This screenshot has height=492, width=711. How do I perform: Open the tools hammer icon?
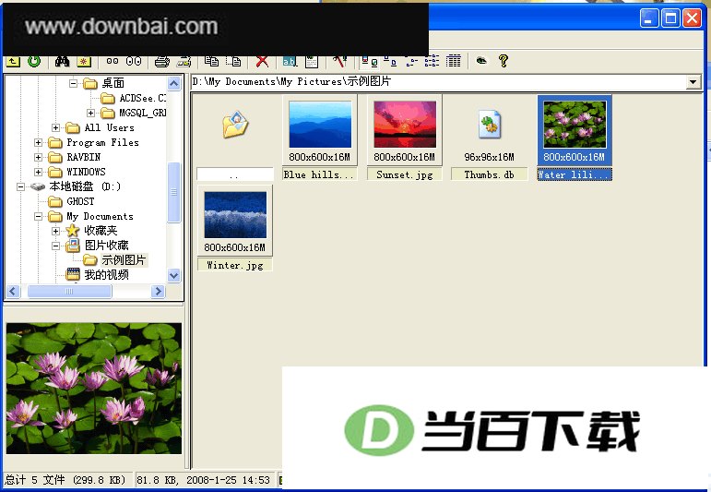[339, 61]
